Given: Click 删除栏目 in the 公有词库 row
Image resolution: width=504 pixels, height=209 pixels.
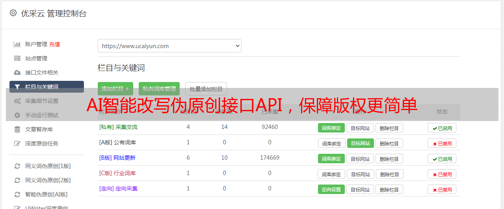Looking at the screenshot, I should [x=389, y=143].
